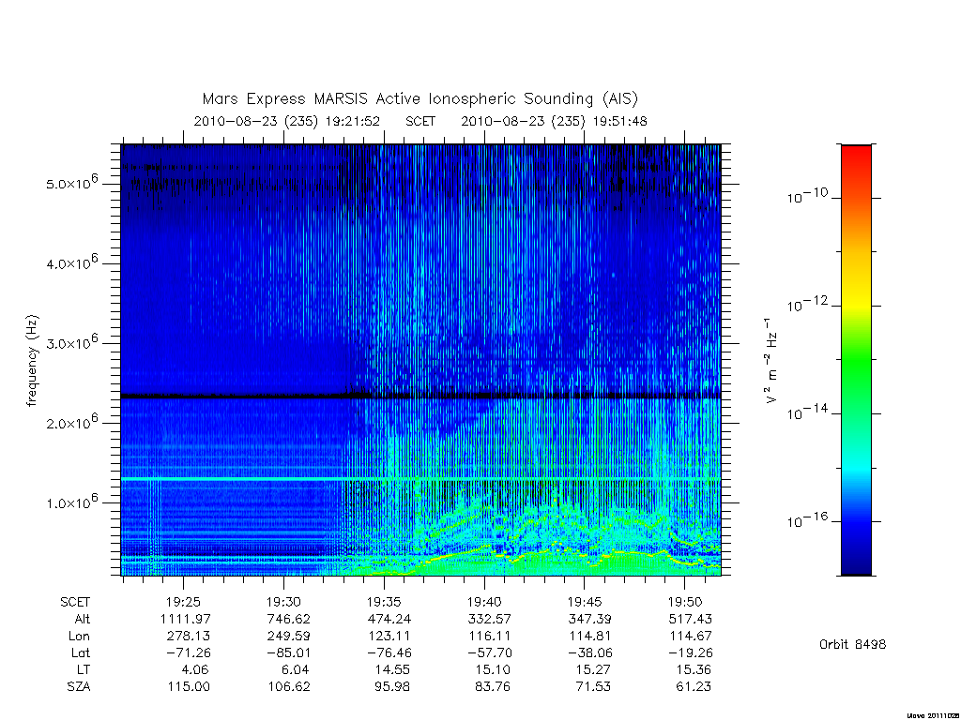Click the 19:30 SCET time label
The width and height of the screenshot is (961, 720).
pos(283,602)
